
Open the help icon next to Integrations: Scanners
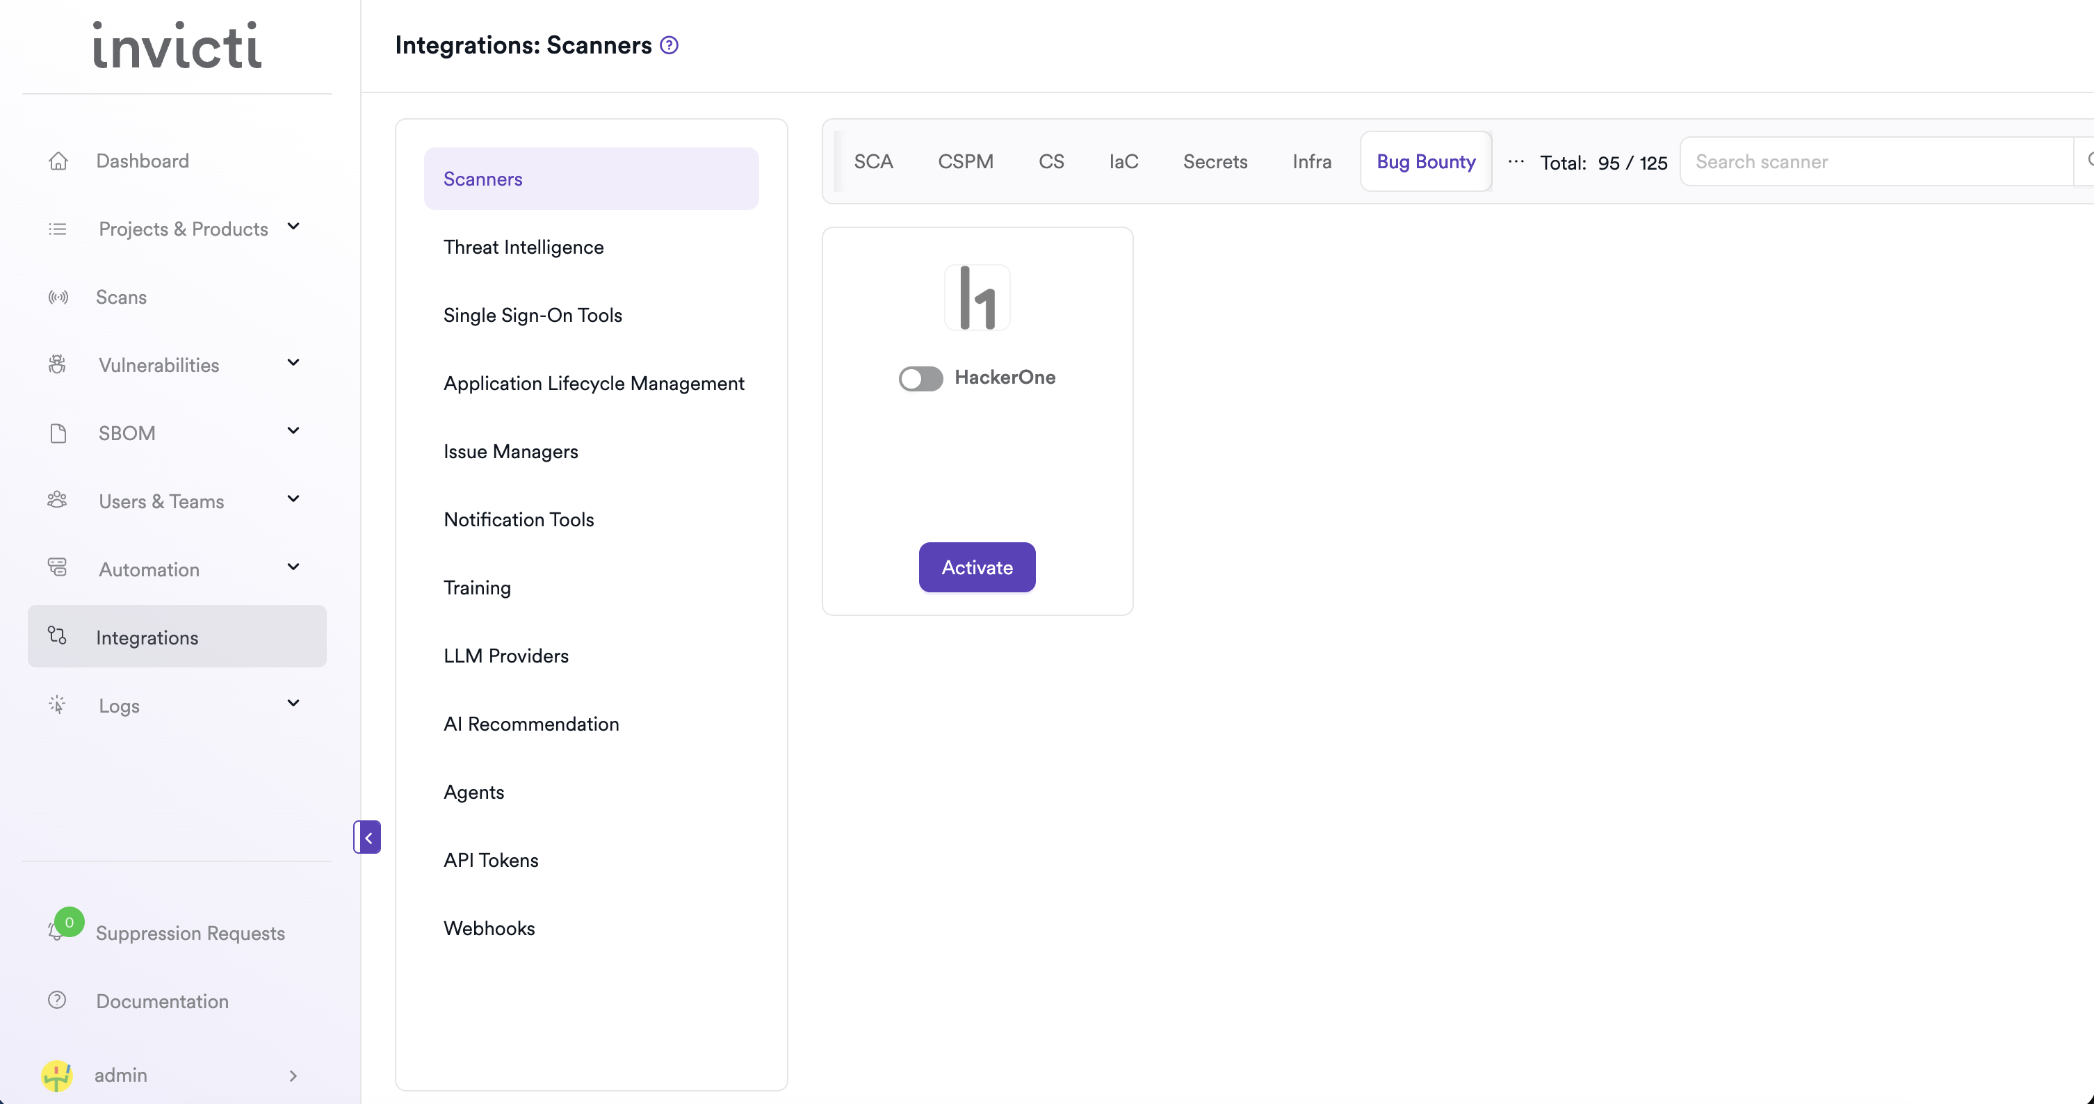[x=667, y=44]
